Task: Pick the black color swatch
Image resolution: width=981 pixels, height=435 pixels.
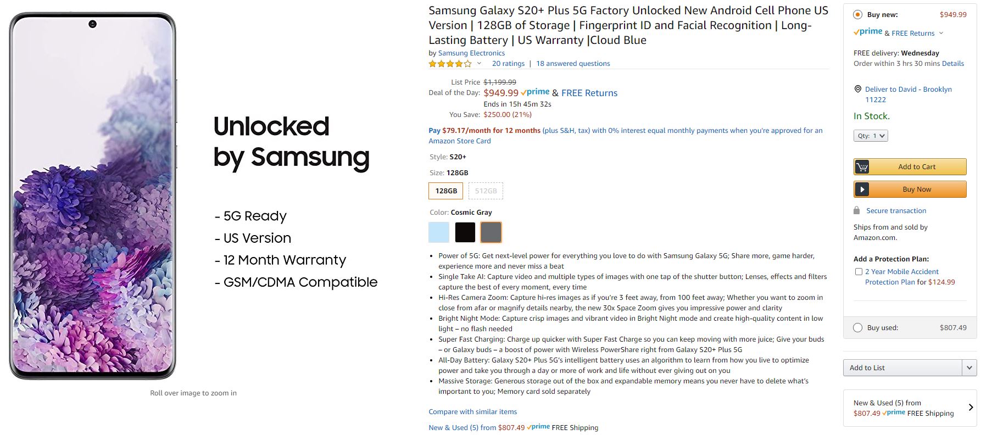Action: point(465,232)
